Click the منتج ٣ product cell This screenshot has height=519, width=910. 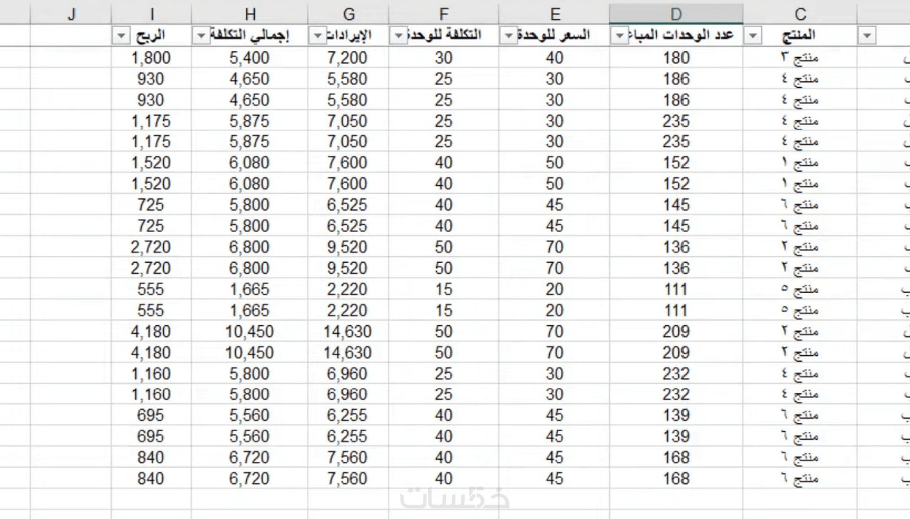(800, 58)
